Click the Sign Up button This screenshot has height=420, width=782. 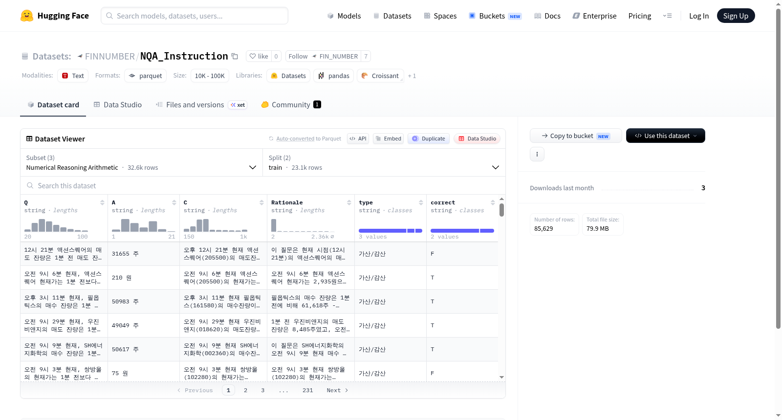[736, 16]
